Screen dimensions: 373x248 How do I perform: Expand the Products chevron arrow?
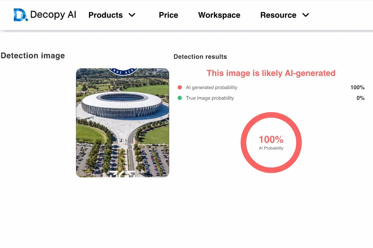(x=132, y=15)
